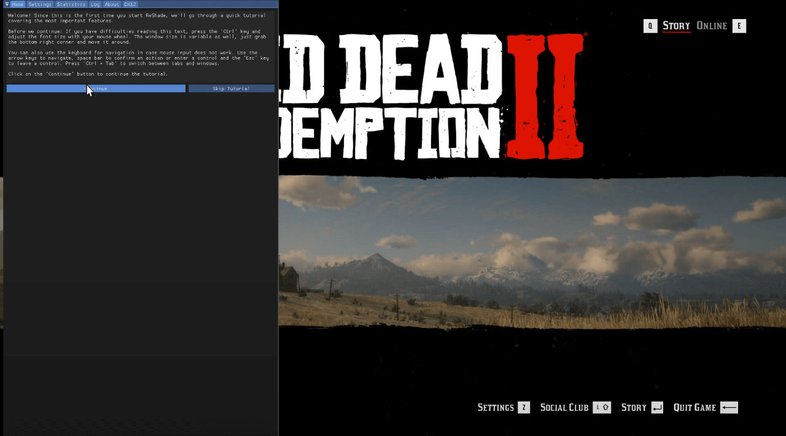
Task: Open the About tab in ReShade
Action: (x=112, y=4)
